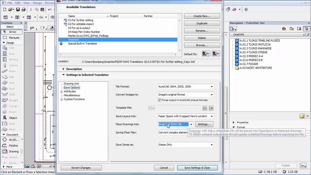Click the Browse... button
The width and height of the screenshot is (311, 175).
[202, 45]
